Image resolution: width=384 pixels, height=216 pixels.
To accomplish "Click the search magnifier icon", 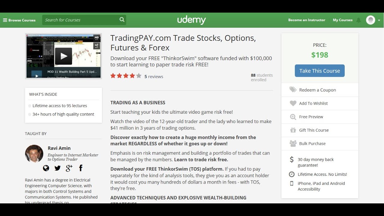I will coord(122,20).
